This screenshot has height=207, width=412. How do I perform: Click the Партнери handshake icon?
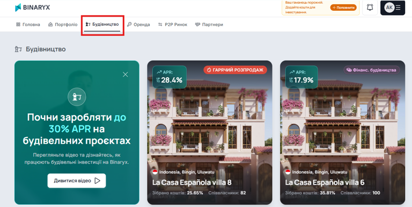(x=197, y=25)
